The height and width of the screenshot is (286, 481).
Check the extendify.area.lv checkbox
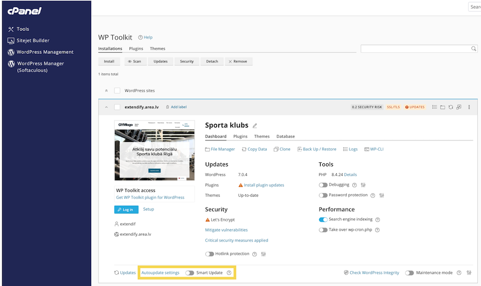click(x=117, y=107)
